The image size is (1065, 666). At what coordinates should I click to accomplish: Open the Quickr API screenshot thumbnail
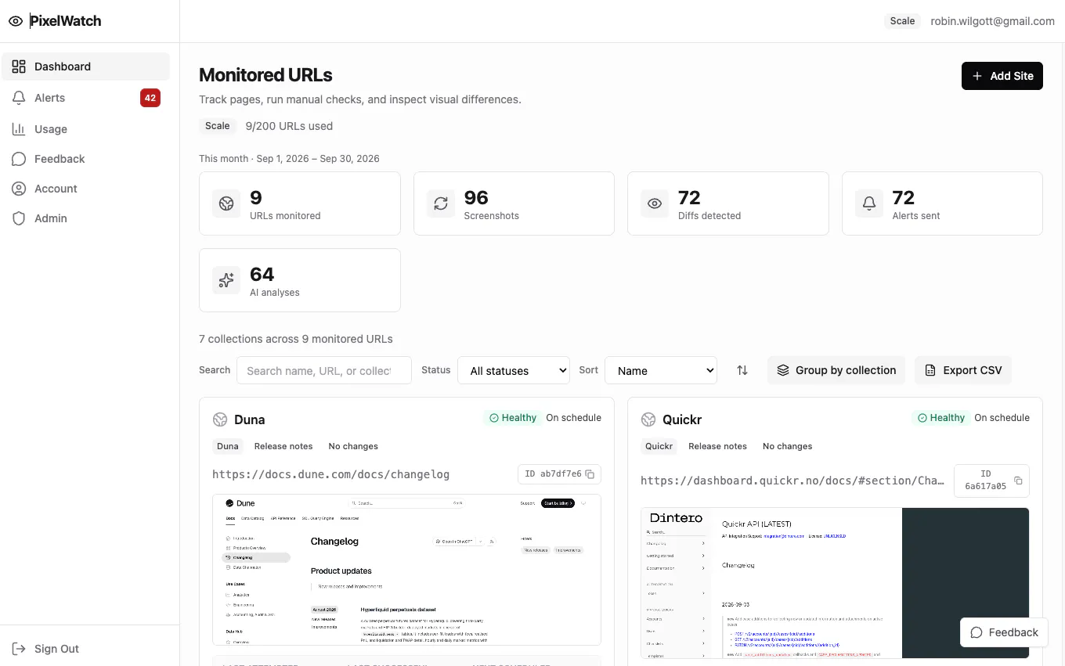tap(835, 583)
